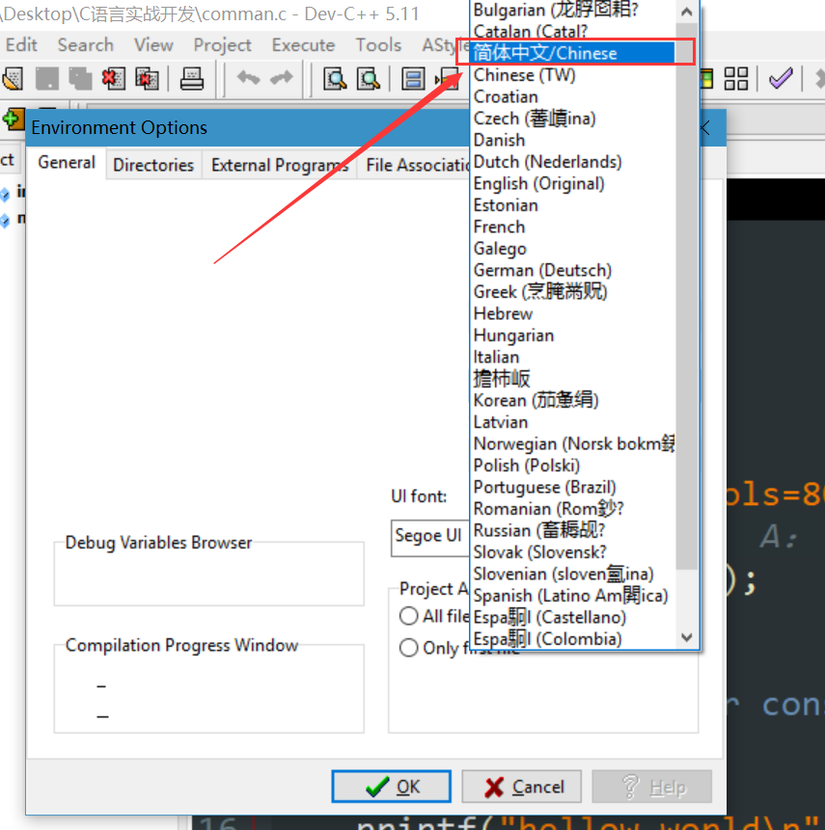
Task: Select the Danish language entry
Action: point(573,140)
